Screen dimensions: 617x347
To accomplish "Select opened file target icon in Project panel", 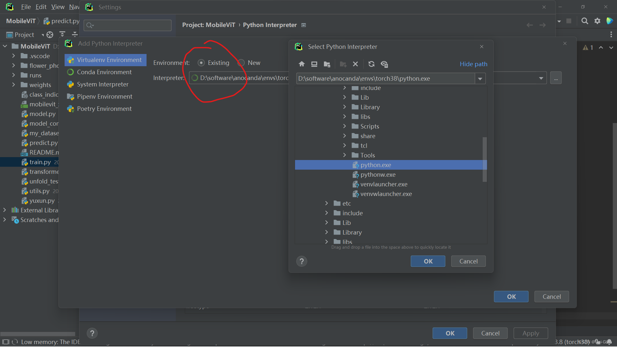I will pyautogui.click(x=50, y=34).
